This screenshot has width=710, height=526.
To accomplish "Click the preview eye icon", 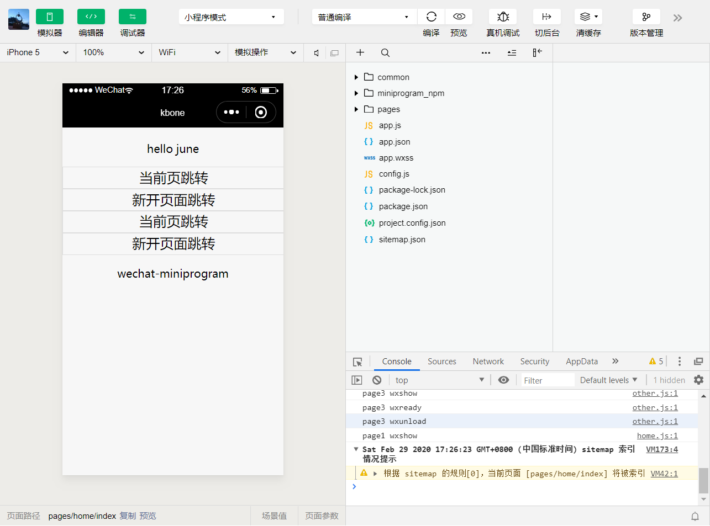I will (x=459, y=17).
